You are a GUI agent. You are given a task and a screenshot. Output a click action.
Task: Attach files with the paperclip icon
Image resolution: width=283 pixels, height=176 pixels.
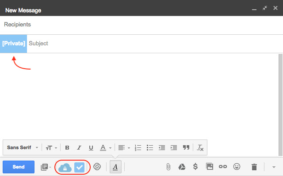click(x=168, y=167)
